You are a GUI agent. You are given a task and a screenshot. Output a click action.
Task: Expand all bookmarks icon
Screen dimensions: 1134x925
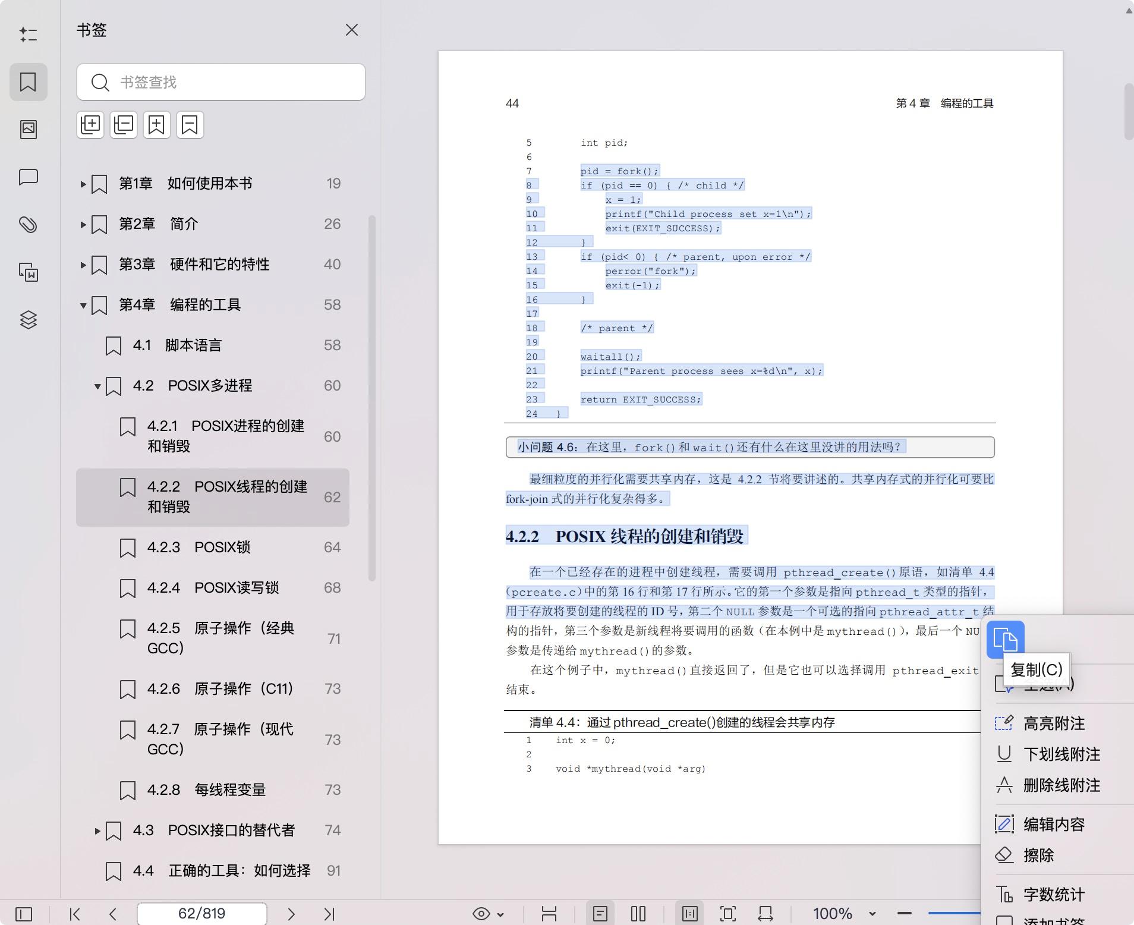(x=90, y=125)
